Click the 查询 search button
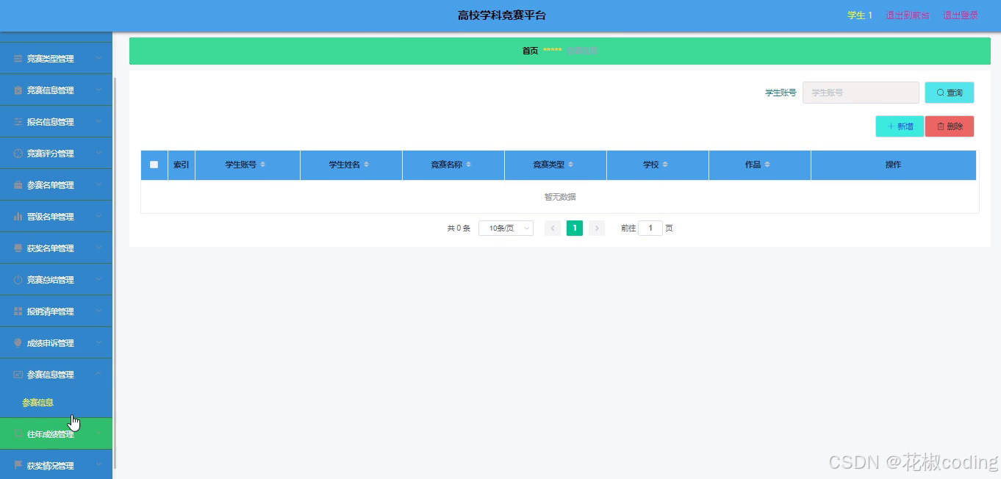This screenshot has height=479, width=1001. 949,92
